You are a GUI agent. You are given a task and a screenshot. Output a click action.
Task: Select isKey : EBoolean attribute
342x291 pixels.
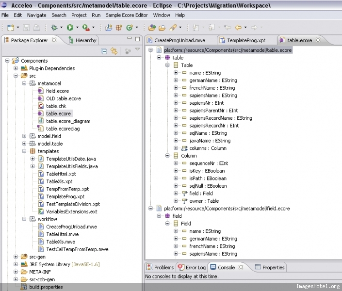click(207, 171)
